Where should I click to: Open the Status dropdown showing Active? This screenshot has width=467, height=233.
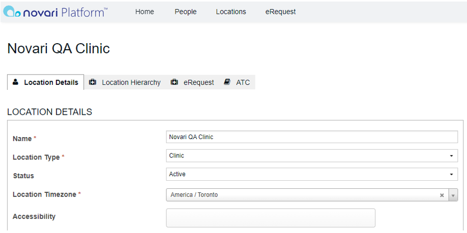point(312,174)
